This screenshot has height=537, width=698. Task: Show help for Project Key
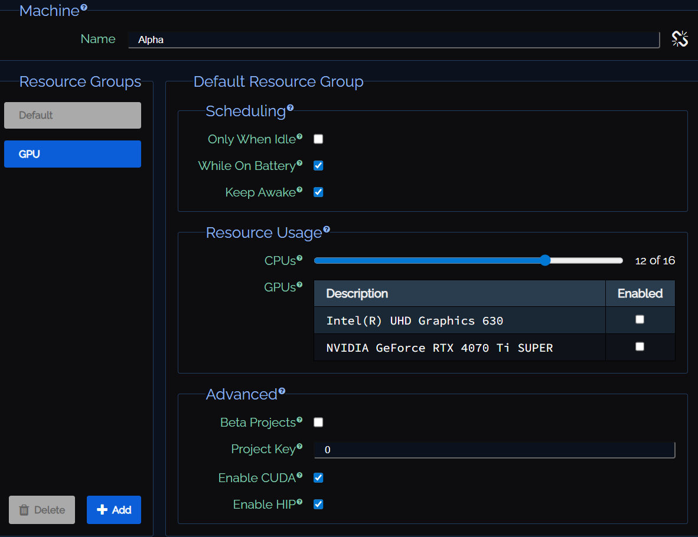(299, 446)
